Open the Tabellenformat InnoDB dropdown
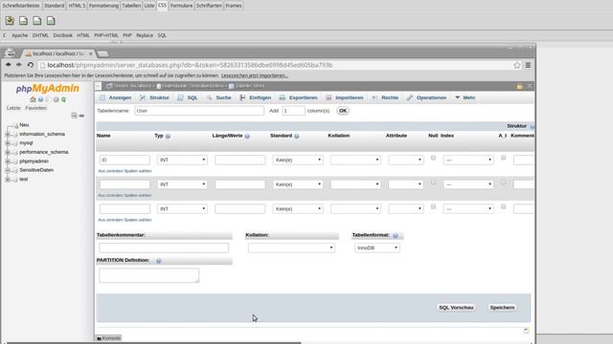This screenshot has width=613, height=344. pyautogui.click(x=377, y=247)
